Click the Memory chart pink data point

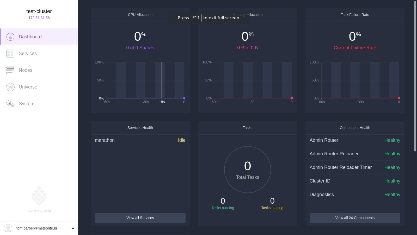coord(292,98)
